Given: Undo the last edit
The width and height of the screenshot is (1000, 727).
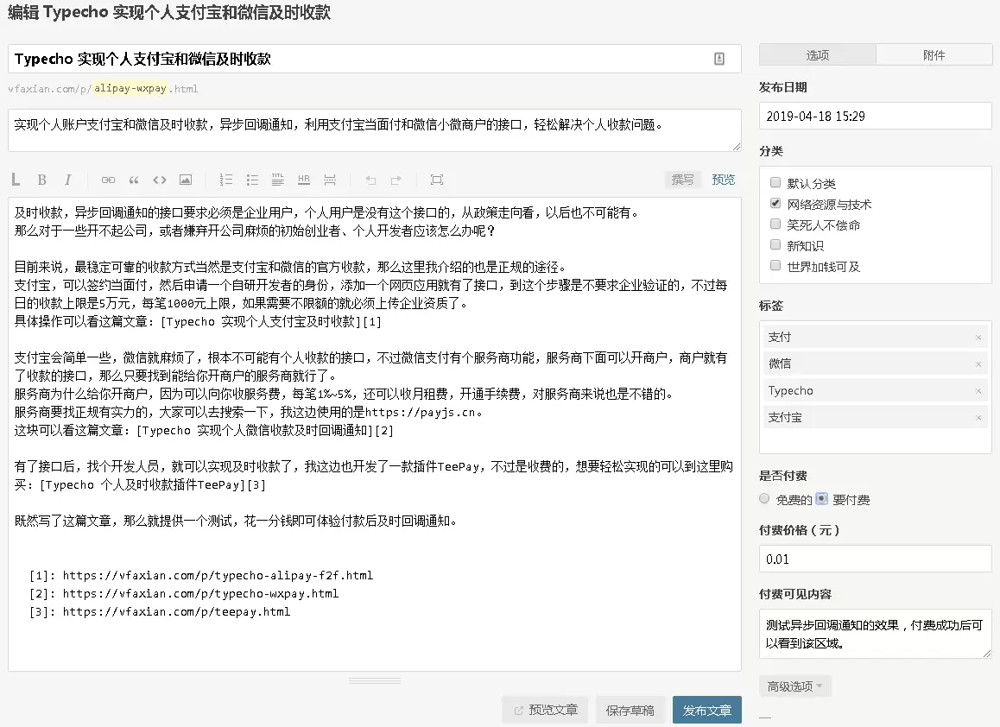Looking at the screenshot, I should click(x=370, y=180).
